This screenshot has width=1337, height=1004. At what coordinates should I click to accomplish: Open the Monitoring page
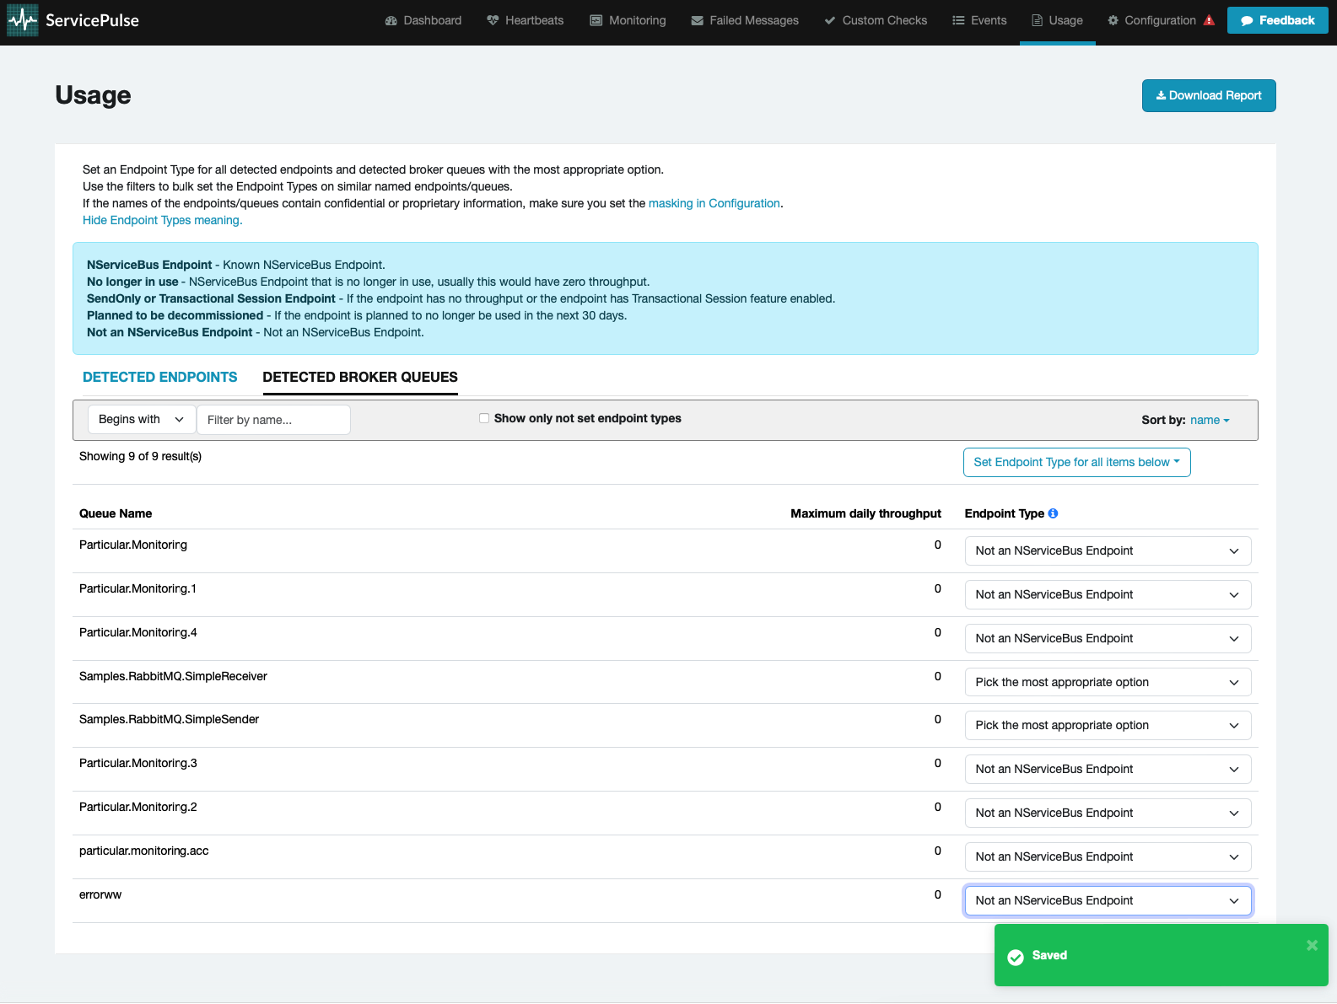point(628,20)
